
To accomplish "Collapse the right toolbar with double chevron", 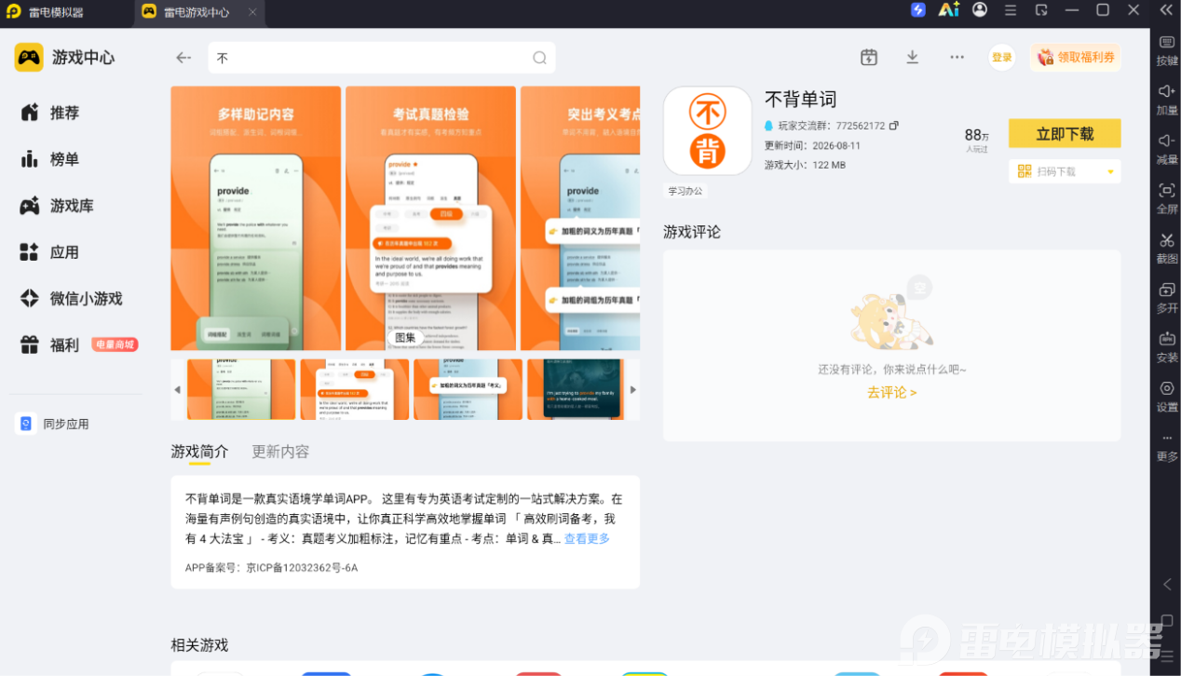I will (x=1166, y=10).
